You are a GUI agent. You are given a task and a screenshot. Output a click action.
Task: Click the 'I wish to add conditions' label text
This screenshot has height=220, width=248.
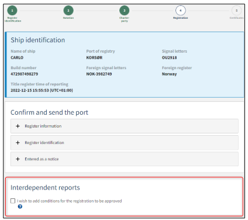tap(70, 201)
